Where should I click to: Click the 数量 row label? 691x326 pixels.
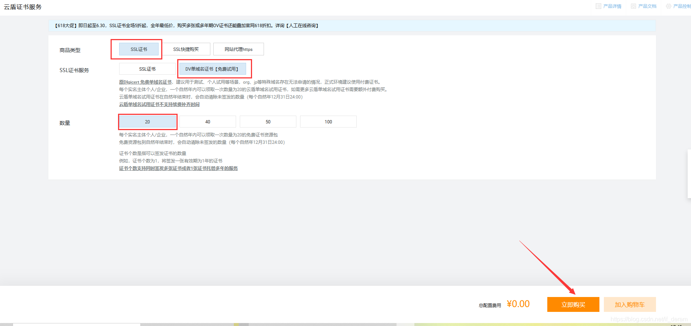pos(65,123)
